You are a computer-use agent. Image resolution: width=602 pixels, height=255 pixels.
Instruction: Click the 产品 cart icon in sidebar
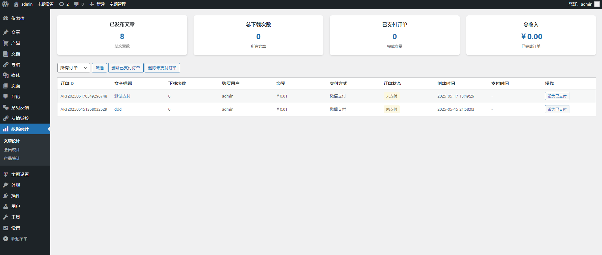click(6, 43)
